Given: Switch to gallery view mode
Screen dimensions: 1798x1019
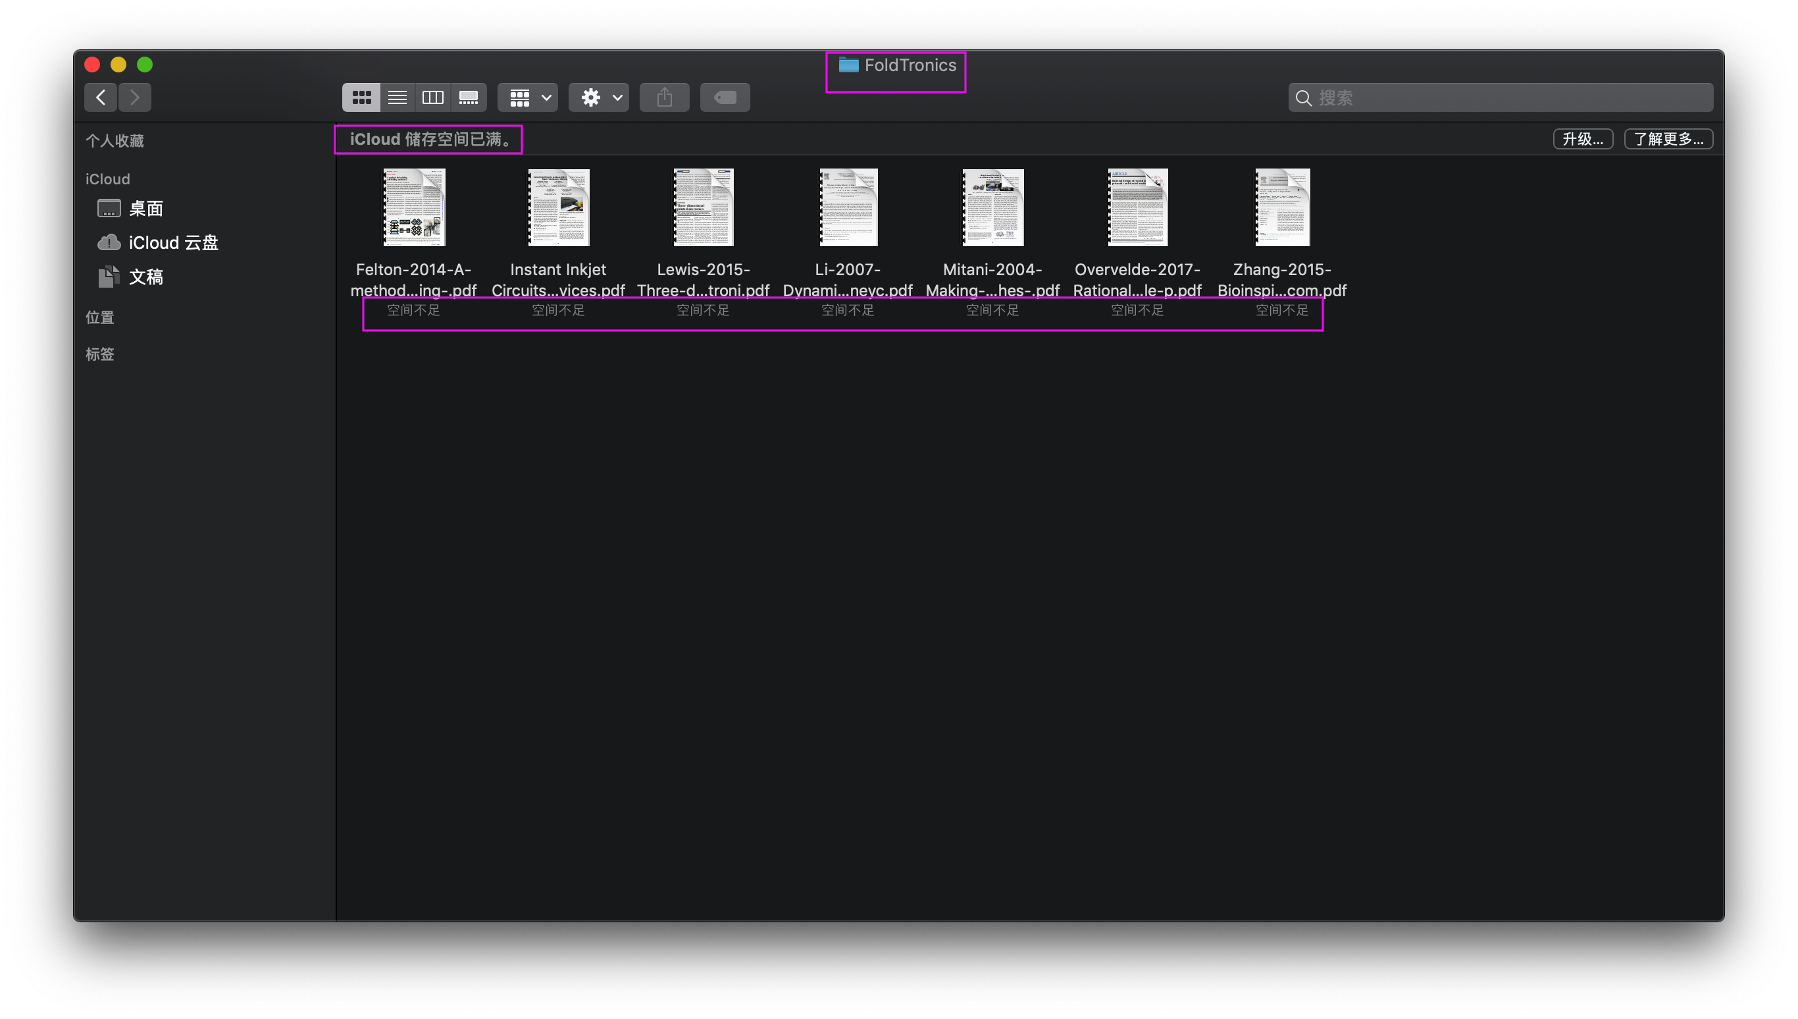Looking at the screenshot, I should 468,97.
